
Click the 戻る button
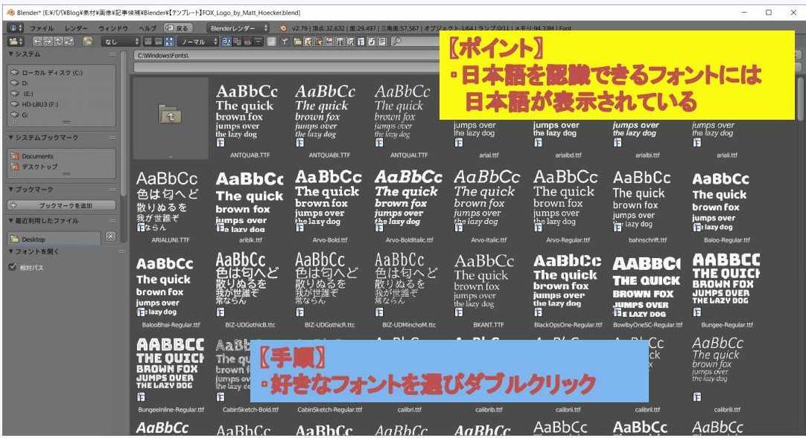tap(178, 28)
